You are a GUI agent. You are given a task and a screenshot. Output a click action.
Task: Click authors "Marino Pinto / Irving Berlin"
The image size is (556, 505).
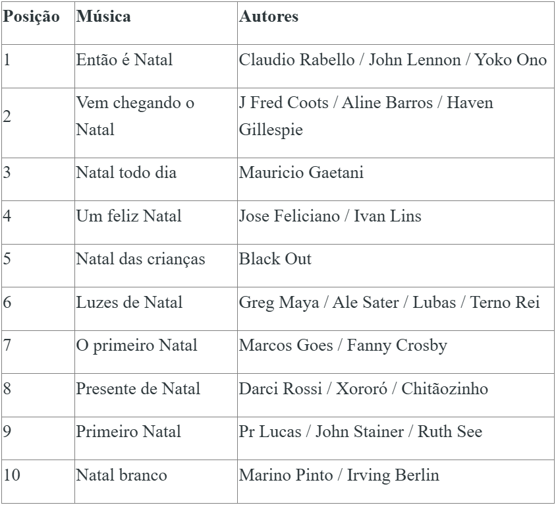[x=339, y=475]
